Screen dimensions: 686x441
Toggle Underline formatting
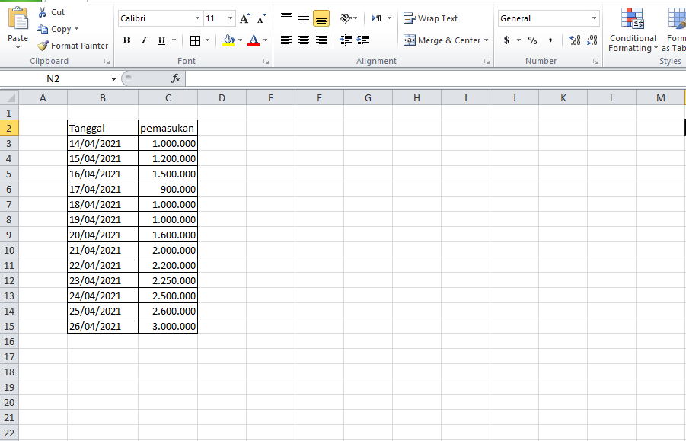(x=162, y=40)
